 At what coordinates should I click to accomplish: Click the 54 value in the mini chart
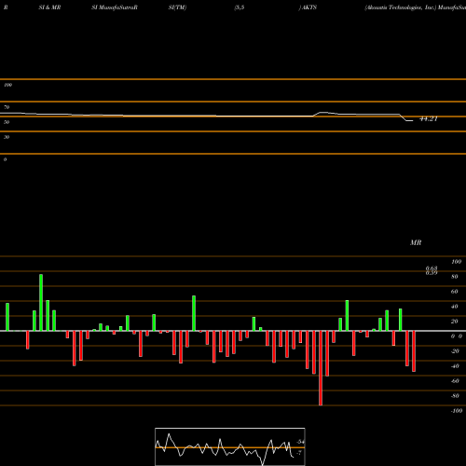[x=301, y=442]
